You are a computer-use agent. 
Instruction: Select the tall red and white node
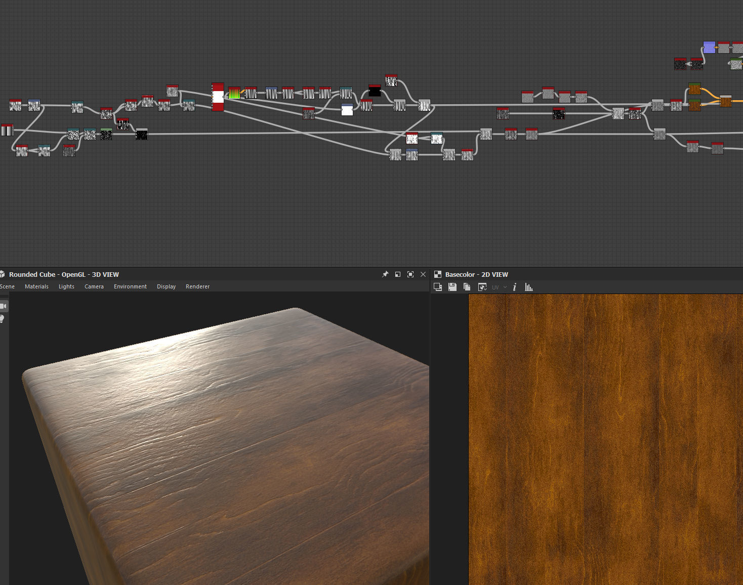[218, 97]
